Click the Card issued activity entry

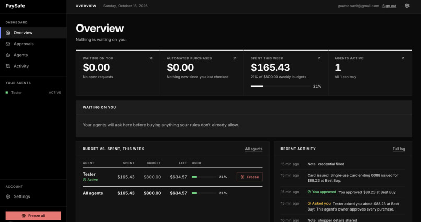343,178
